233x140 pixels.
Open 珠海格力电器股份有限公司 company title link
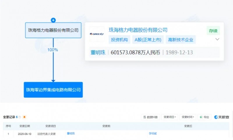138,30
